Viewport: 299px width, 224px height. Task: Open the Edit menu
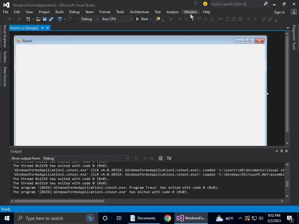coord(17,12)
